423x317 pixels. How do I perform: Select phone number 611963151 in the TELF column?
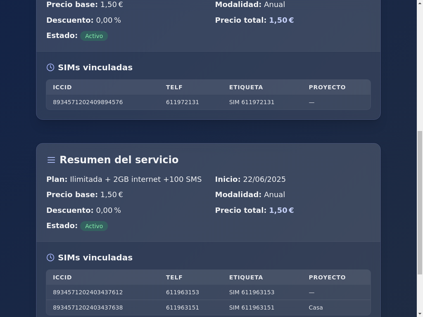click(x=182, y=308)
